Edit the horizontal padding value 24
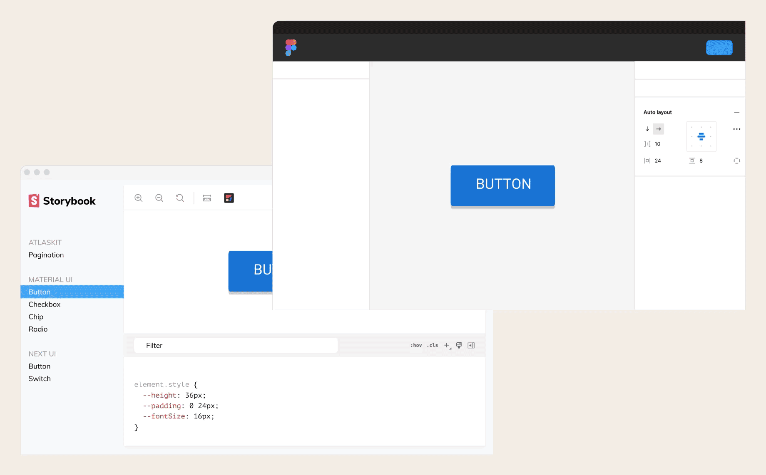The width and height of the screenshot is (766, 475). coord(658,161)
